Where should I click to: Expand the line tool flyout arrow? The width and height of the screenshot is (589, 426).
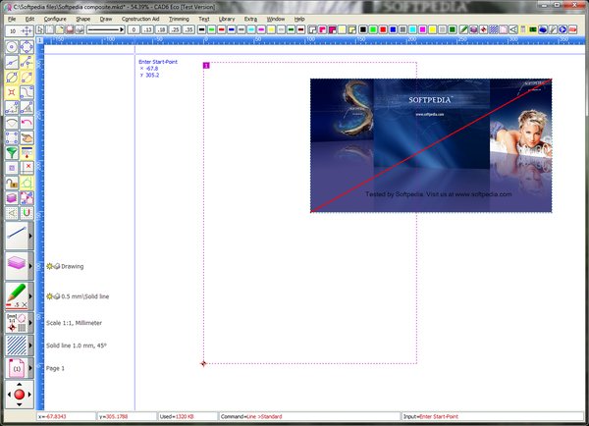[x=30, y=236]
